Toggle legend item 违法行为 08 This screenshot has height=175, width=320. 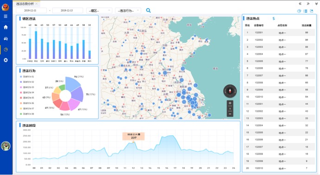pyautogui.click(x=27, y=114)
